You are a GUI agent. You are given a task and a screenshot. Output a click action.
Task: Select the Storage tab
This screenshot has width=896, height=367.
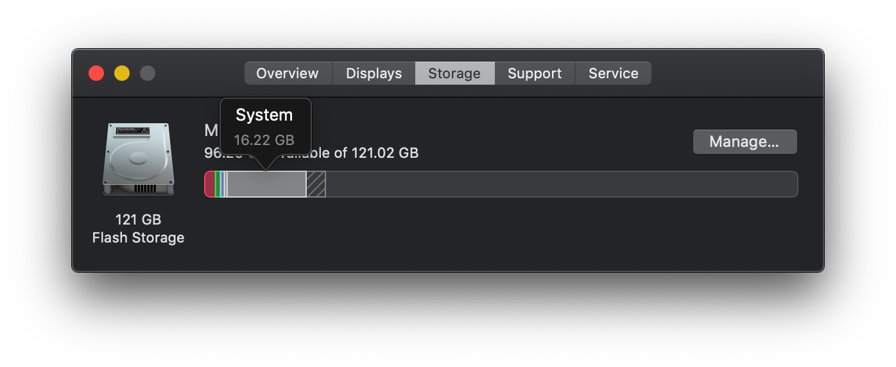pos(454,73)
